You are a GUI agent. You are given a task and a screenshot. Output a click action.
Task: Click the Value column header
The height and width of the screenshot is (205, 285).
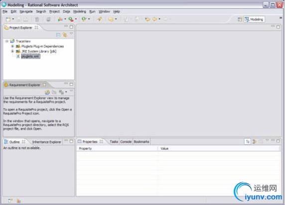[x=219, y=149]
